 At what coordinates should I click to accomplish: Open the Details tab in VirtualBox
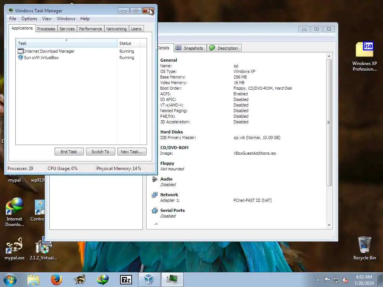165,48
